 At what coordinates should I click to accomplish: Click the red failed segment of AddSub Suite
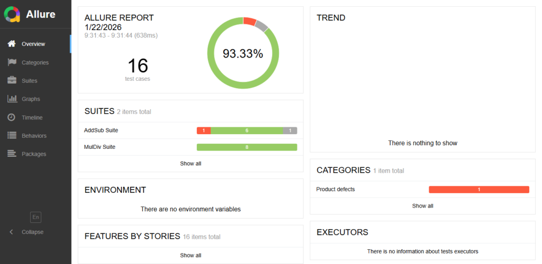(204, 130)
